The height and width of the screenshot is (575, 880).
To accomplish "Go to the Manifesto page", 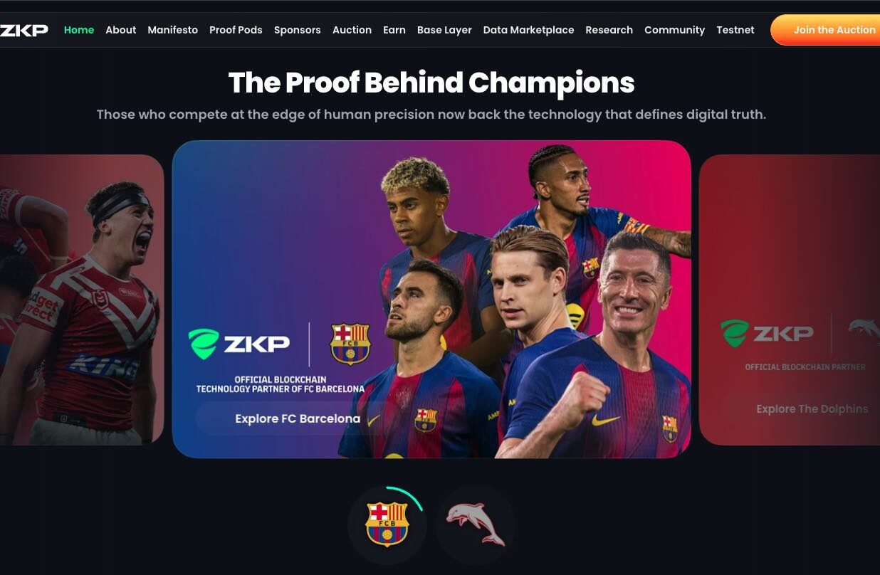I will (x=173, y=30).
